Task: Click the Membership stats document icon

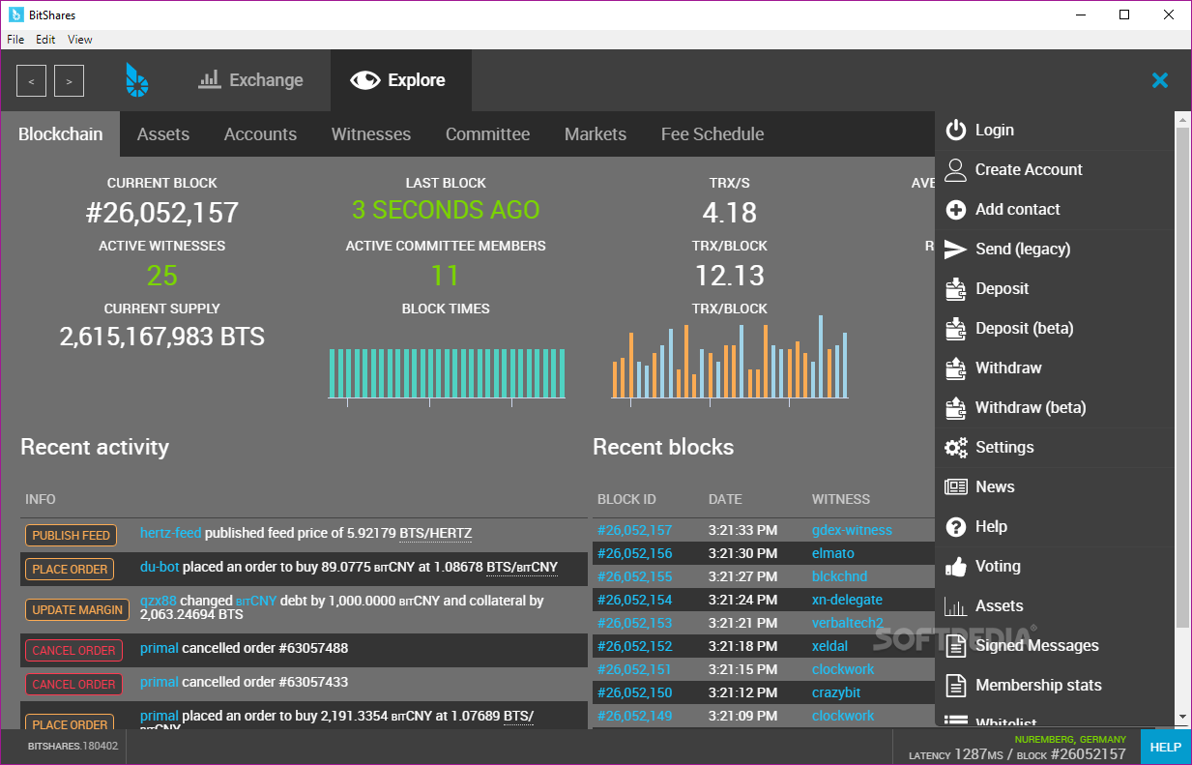Action: (956, 686)
